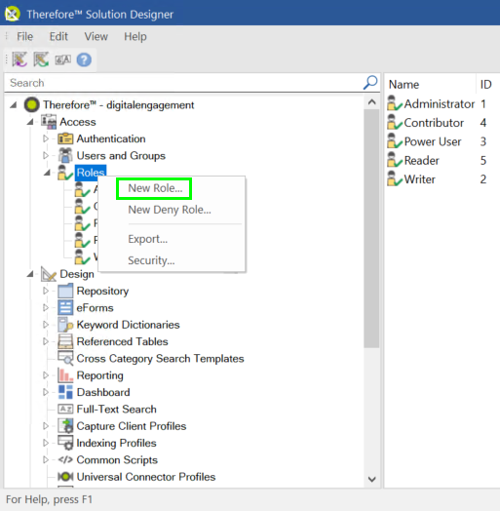This screenshot has height=511, width=500.
Task: Collapse the Roles node
Action: (47, 173)
